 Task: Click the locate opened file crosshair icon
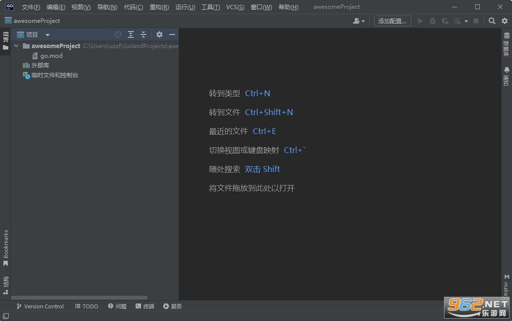point(118,34)
